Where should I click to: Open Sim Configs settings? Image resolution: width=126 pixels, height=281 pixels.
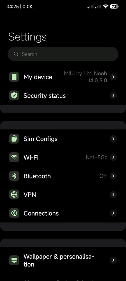63,139
